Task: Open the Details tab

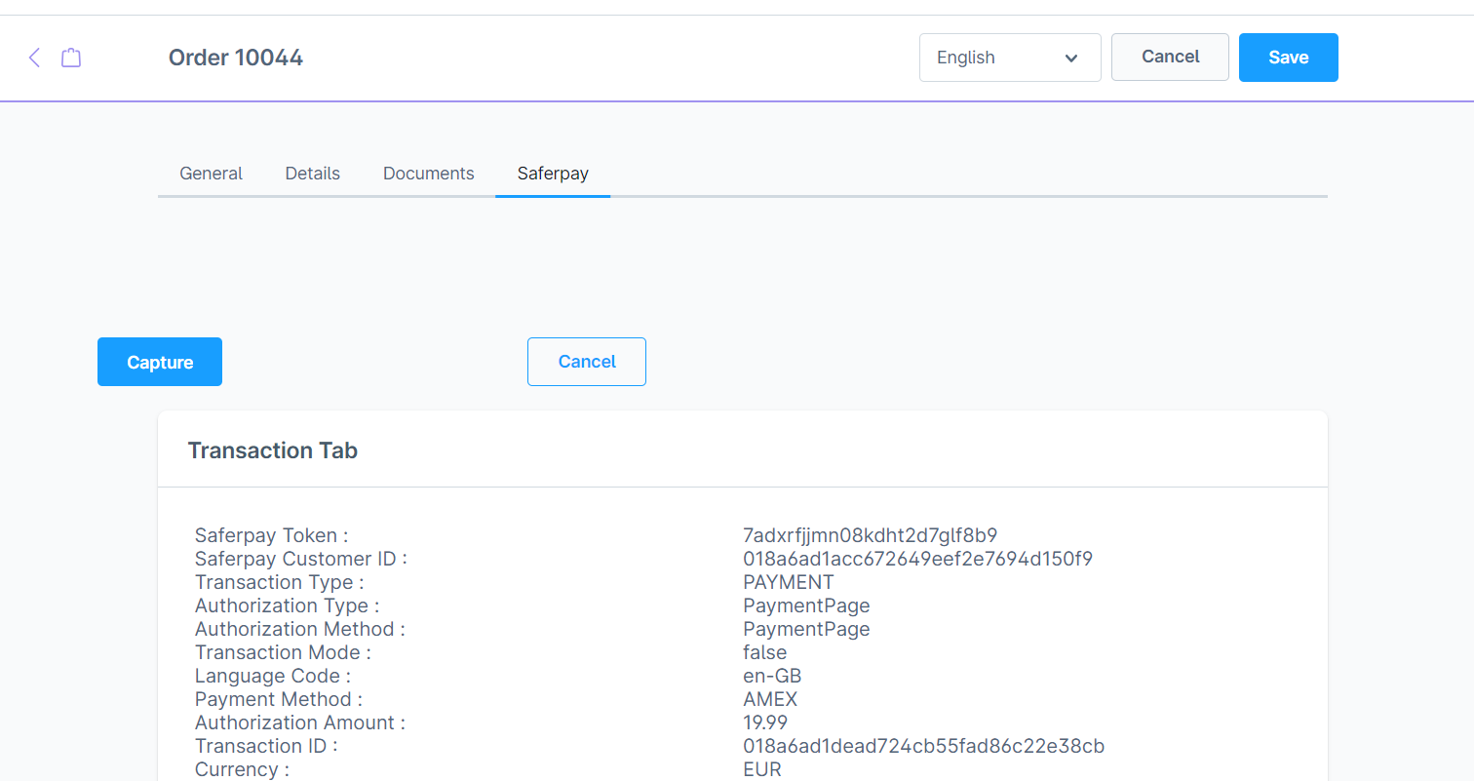Action: pyautogui.click(x=312, y=174)
